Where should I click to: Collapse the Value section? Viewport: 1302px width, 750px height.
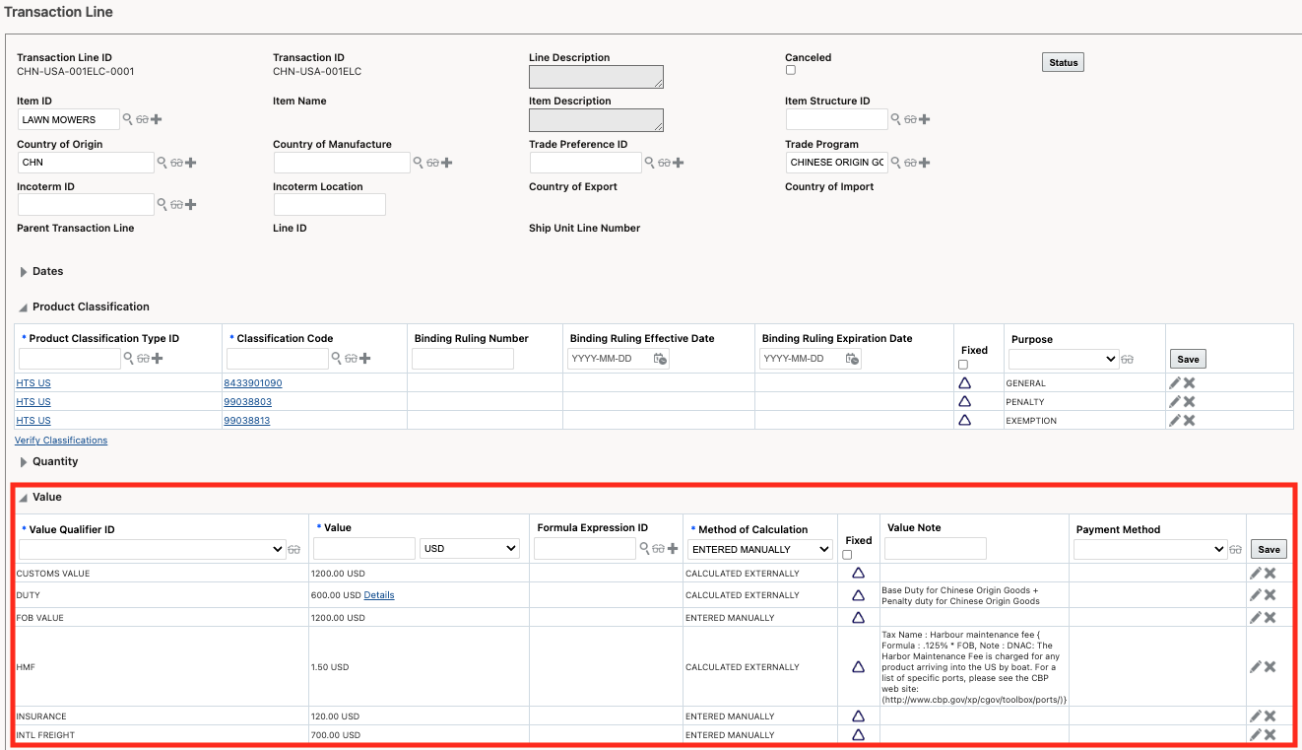click(24, 497)
